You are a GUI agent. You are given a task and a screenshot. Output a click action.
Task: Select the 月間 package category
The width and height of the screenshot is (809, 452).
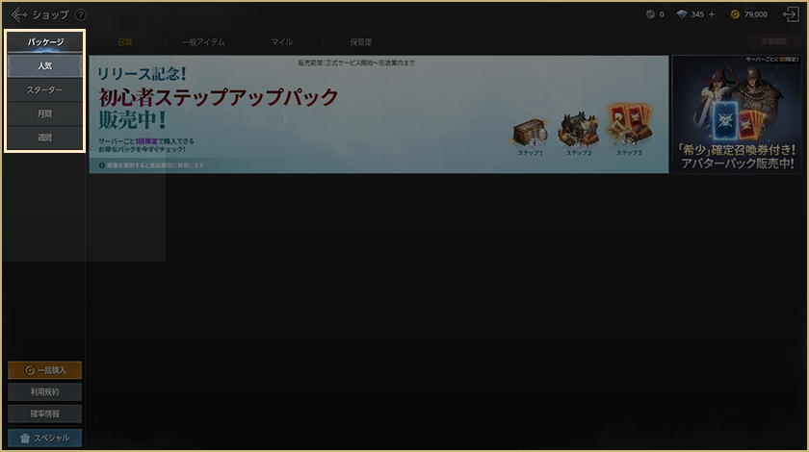coord(44,114)
